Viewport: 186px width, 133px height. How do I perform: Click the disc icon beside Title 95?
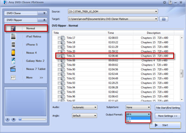pos(63,92)
